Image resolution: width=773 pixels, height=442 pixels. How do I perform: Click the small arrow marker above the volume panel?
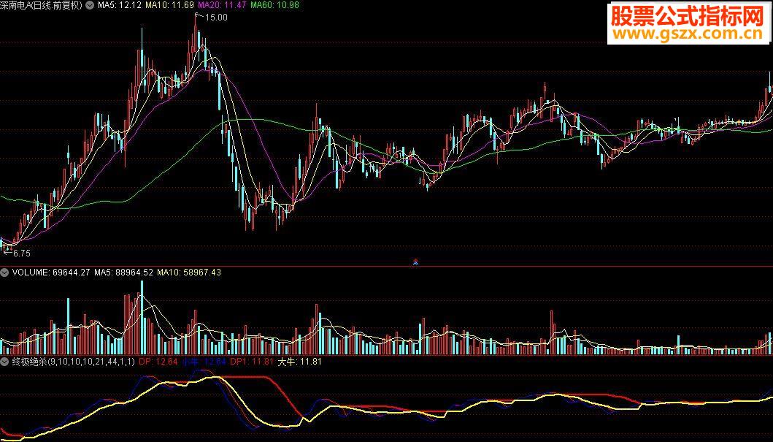click(x=415, y=262)
